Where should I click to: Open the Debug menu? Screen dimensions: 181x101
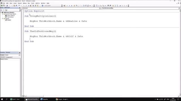tap(25, 3)
